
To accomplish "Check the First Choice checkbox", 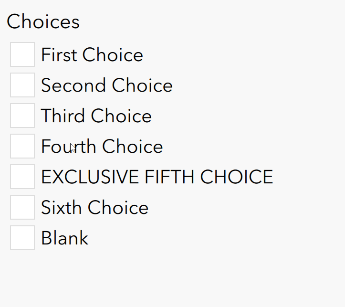I will click(x=22, y=54).
